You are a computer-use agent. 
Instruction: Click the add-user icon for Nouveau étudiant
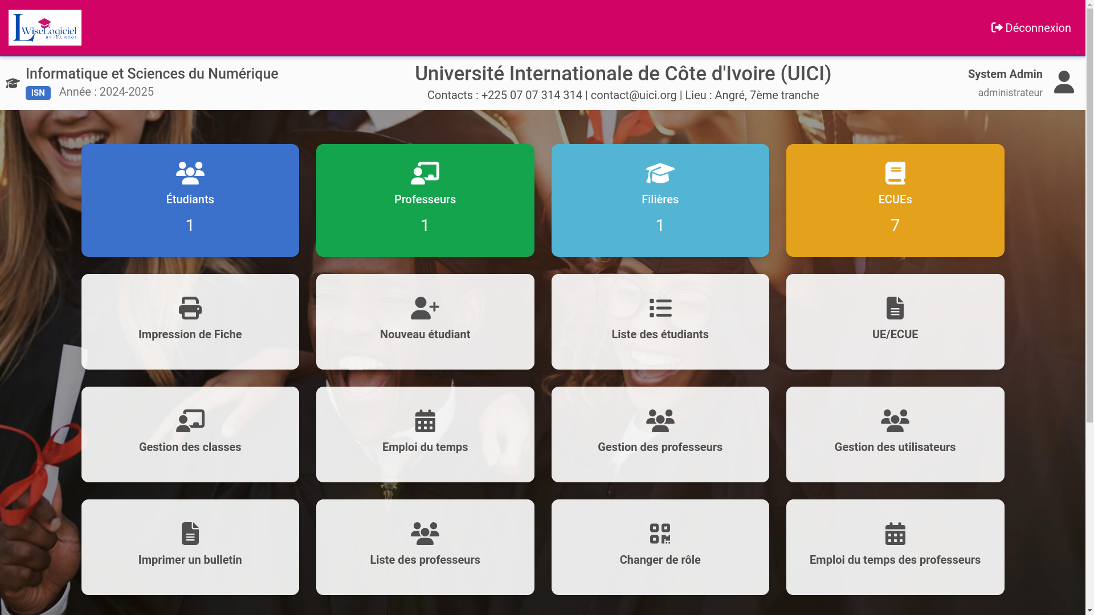pyautogui.click(x=424, y=308)
